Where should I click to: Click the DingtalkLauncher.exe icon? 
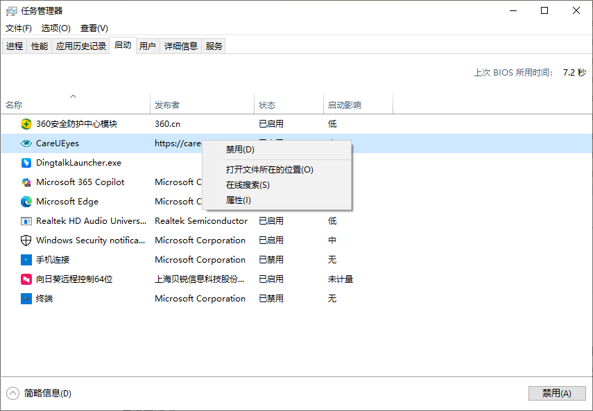click(x=26, y=163)
